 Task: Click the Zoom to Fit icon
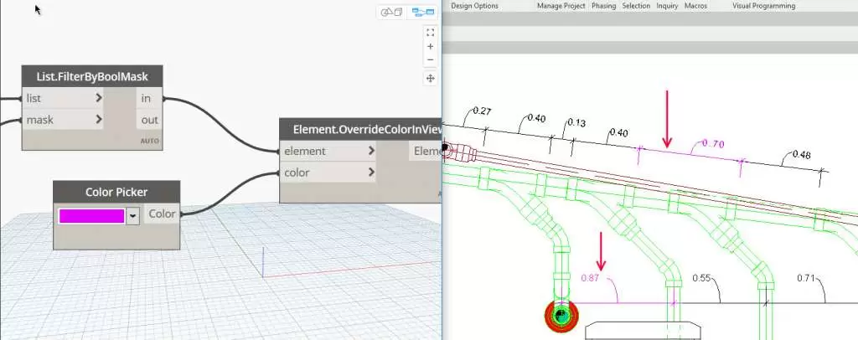coord(430,33)
